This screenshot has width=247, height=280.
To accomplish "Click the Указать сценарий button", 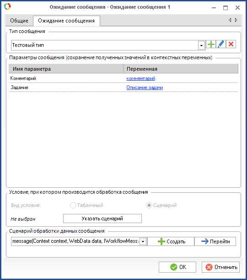I will 102,218.
